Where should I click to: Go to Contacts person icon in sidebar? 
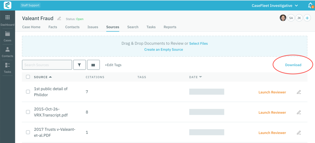[x=7, y=50]
